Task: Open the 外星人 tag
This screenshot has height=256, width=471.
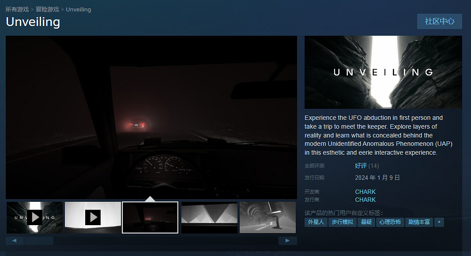Action: (316, 222)
